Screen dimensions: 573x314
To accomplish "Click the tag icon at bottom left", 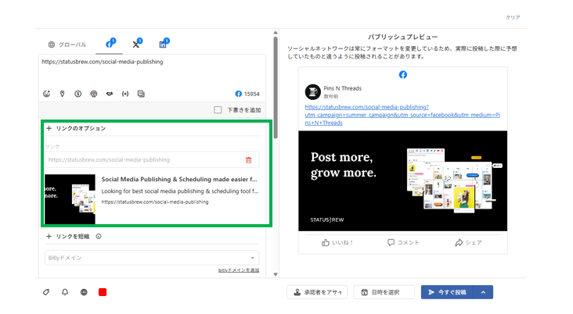I will click(x=46, y=292).
